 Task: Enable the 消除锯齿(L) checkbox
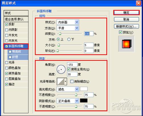coord(72,82)
